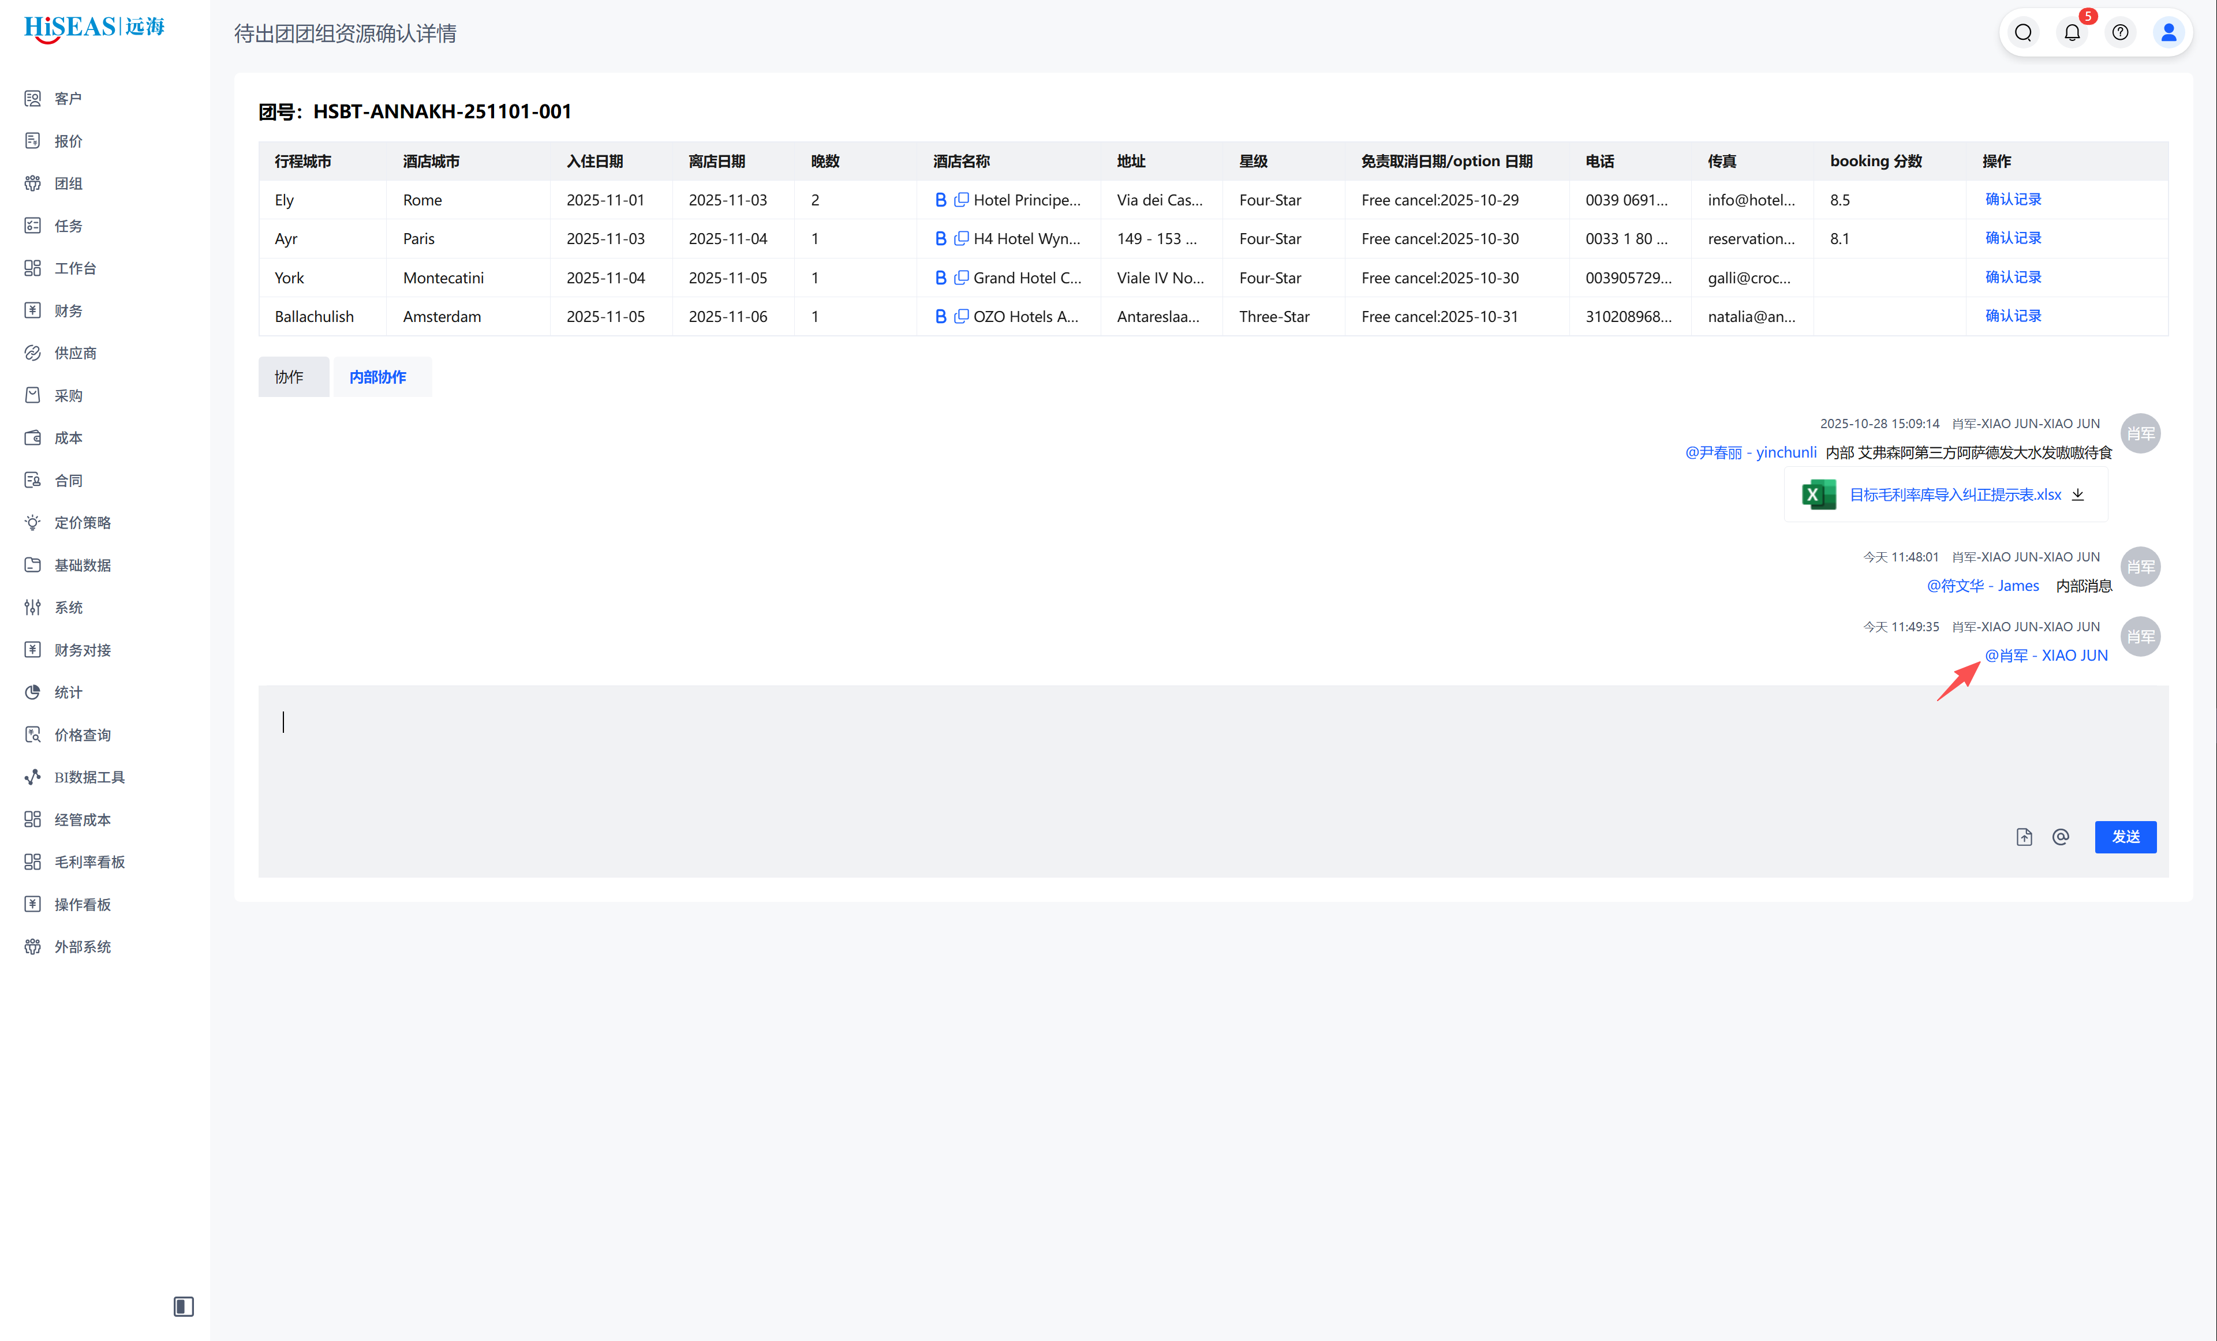The height and width of the screenshot is (1341, 2217).
Task: Click the @ mention icon in message box
Action: pos(2061,837)
